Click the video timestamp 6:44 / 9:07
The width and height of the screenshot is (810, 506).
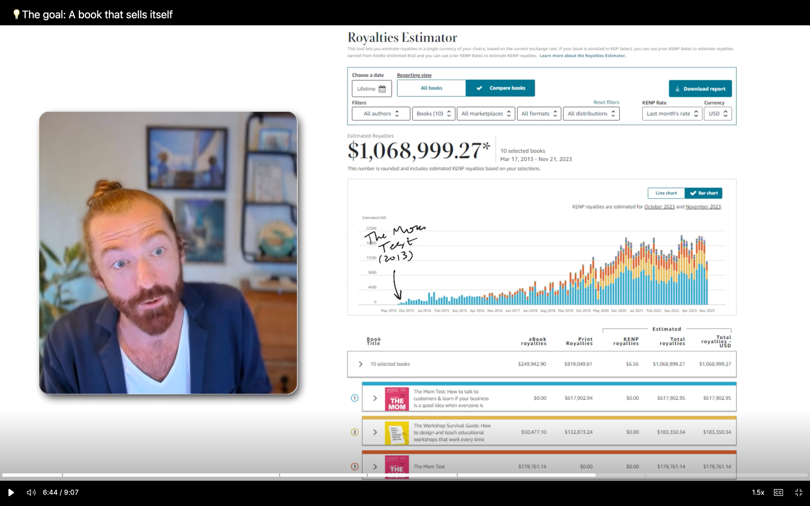61,492
